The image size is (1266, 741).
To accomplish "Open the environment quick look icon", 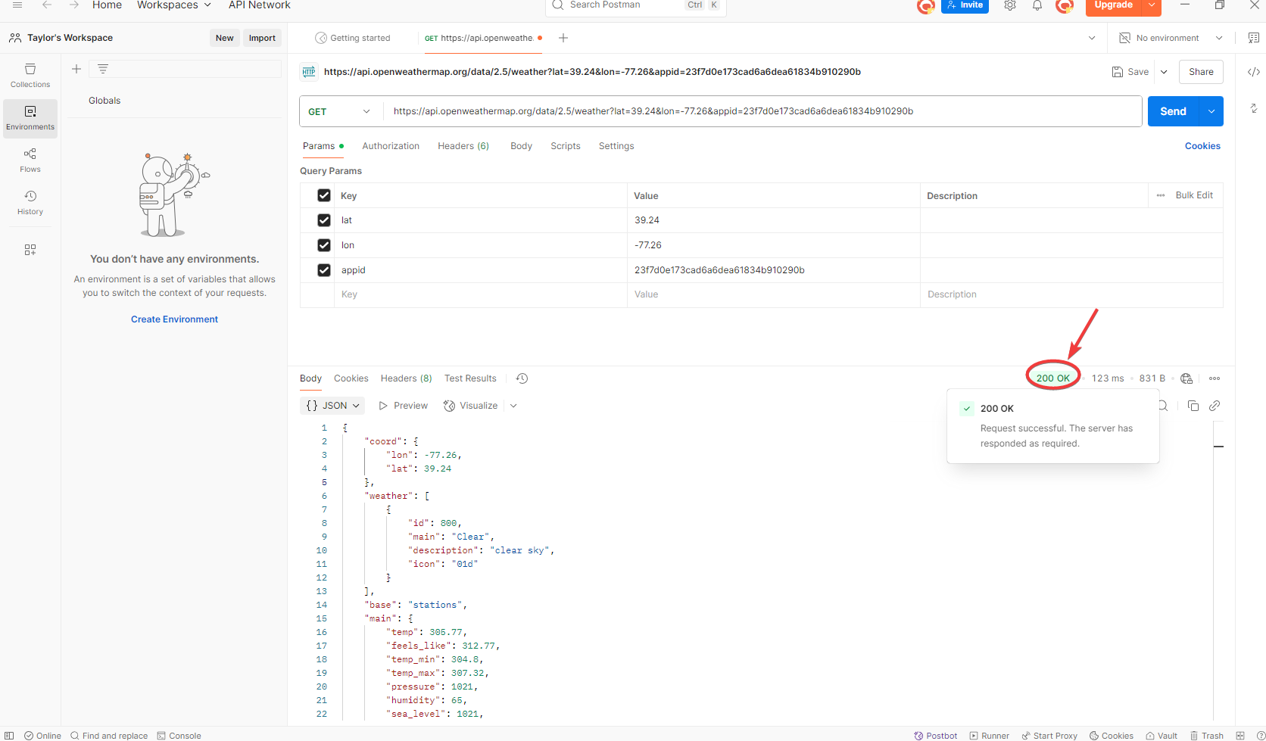I will 1254,38.
